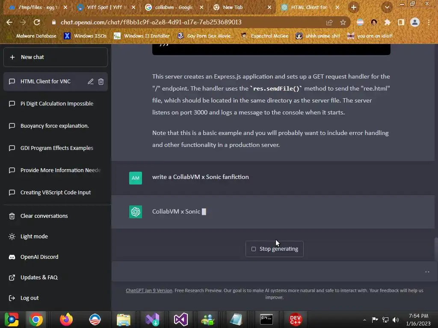Open a new browser tab
The width and height of the screenshot is (438, 328).
point(354,8)
